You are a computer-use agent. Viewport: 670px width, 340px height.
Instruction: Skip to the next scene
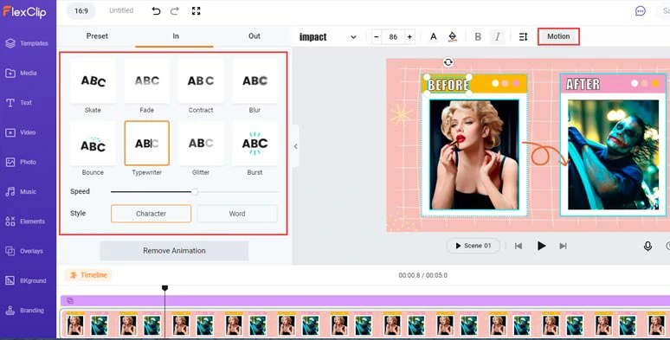(564, 246)
